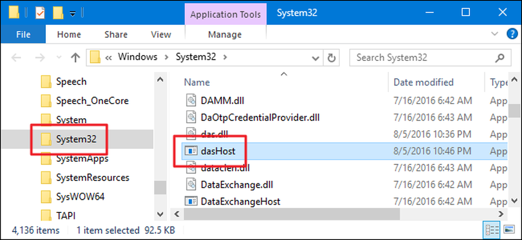The height and width of the screenshot is (240, 522).
Task: Switch to Details view layout icon
Action: click(x=492, y=230)
